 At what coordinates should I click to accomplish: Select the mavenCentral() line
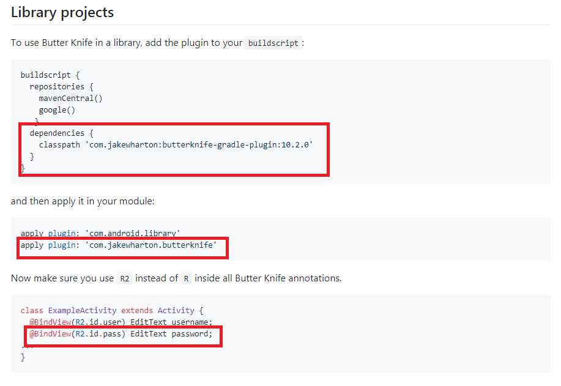[70, 98]
